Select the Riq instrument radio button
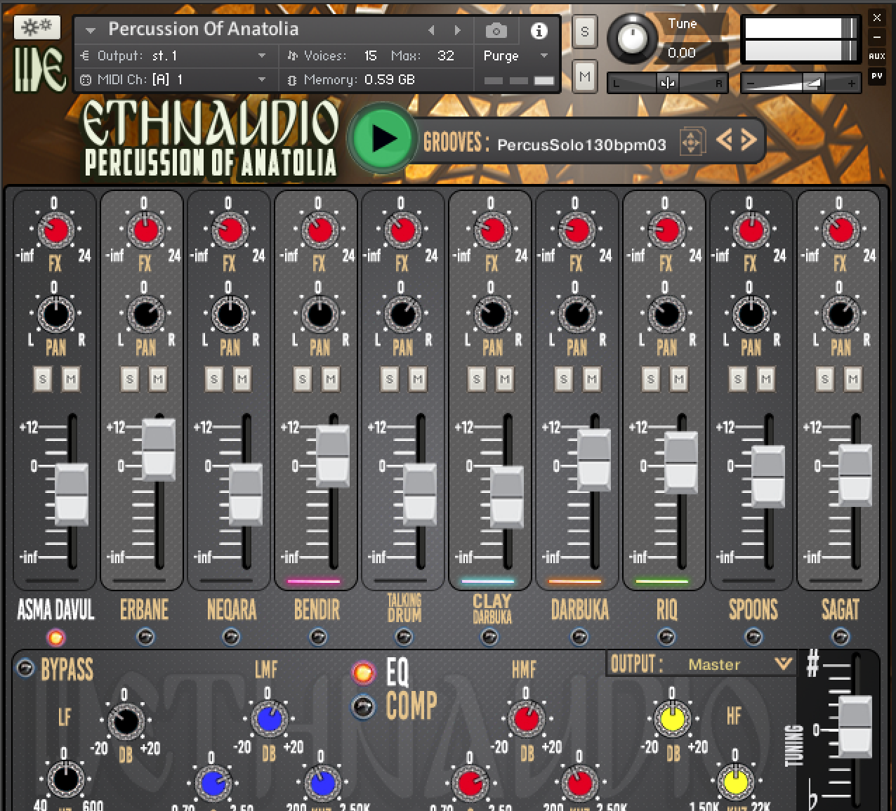The width and height of the screenshot is (896, 811). pos(666,637)
